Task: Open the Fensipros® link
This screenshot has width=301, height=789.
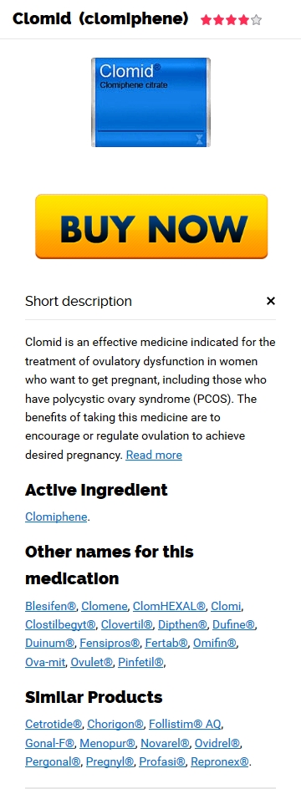Action: [110, 643]
